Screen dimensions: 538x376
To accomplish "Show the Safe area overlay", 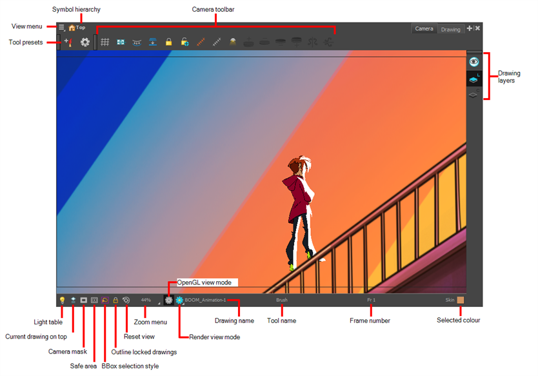I will [x=94, y=300].
